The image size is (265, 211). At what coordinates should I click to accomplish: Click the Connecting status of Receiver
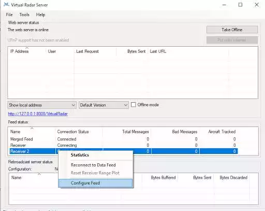click(x=67, y=145)
